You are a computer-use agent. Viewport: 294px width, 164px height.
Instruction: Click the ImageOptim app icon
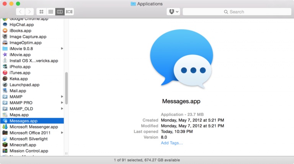pyautogui.click(x=5, y=43)
